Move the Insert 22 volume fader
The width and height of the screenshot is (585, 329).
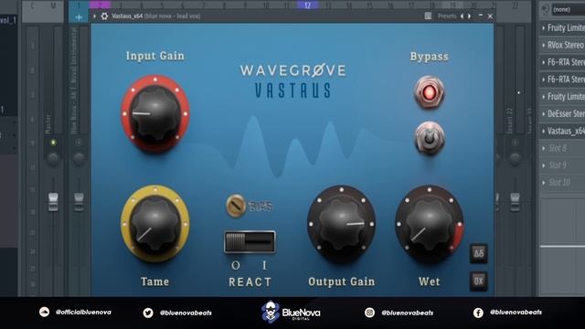tap(515, 201)
